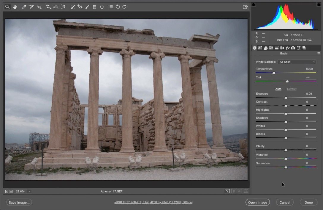Click the Exposure slider handle
This screenshot has height=210, width=323.
[286, 98]
